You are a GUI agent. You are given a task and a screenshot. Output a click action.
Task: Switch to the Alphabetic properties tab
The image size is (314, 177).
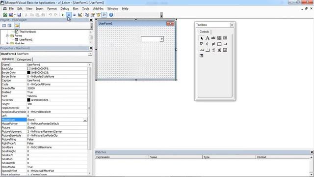point(8,59)
